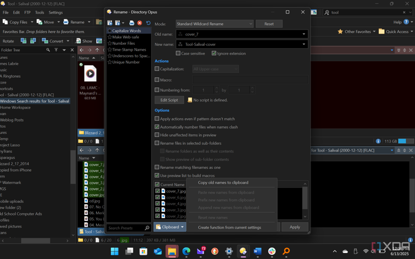Viewport: 415px width, 259px height.
Task: Click the blue save preset icon
Action: point(132,23)
